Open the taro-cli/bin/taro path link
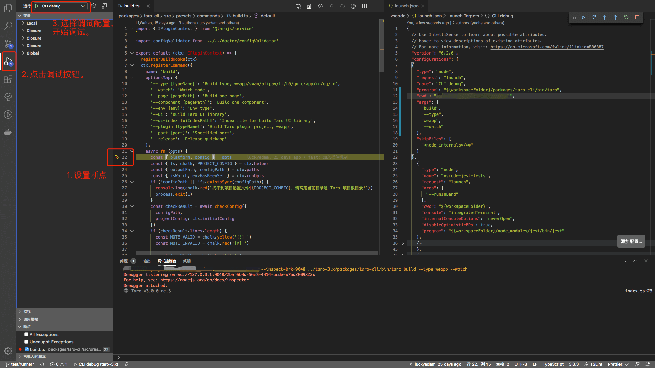Image resolution: width=655 pixels, height=368 pixels. [354, 269]
